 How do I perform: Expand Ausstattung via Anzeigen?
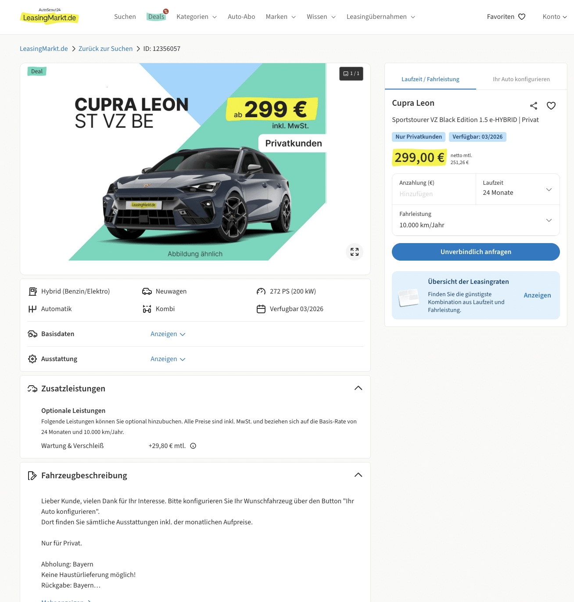(x=168, y=359)
